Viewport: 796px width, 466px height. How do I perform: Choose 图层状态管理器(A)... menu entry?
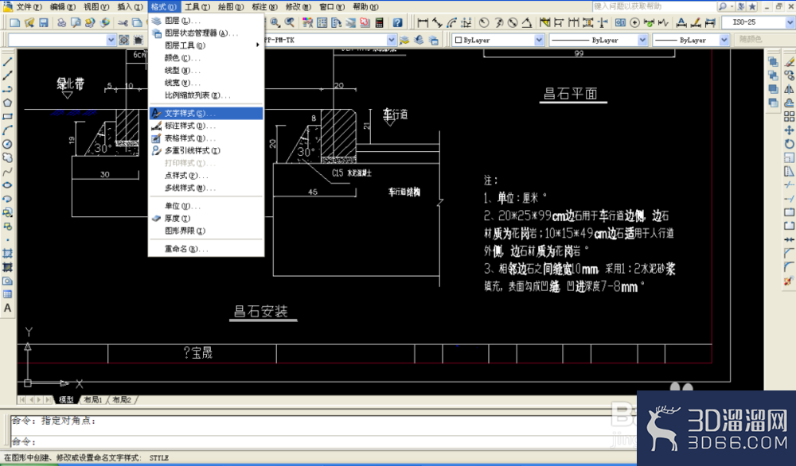(x=207, y=33)
